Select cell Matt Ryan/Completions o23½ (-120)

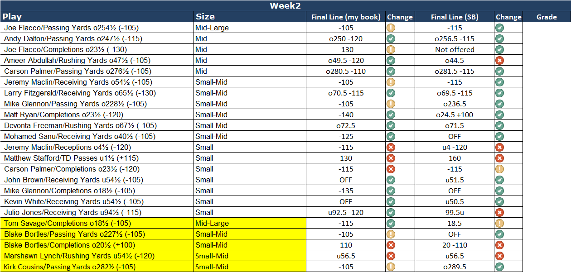[x=97, y=115]
